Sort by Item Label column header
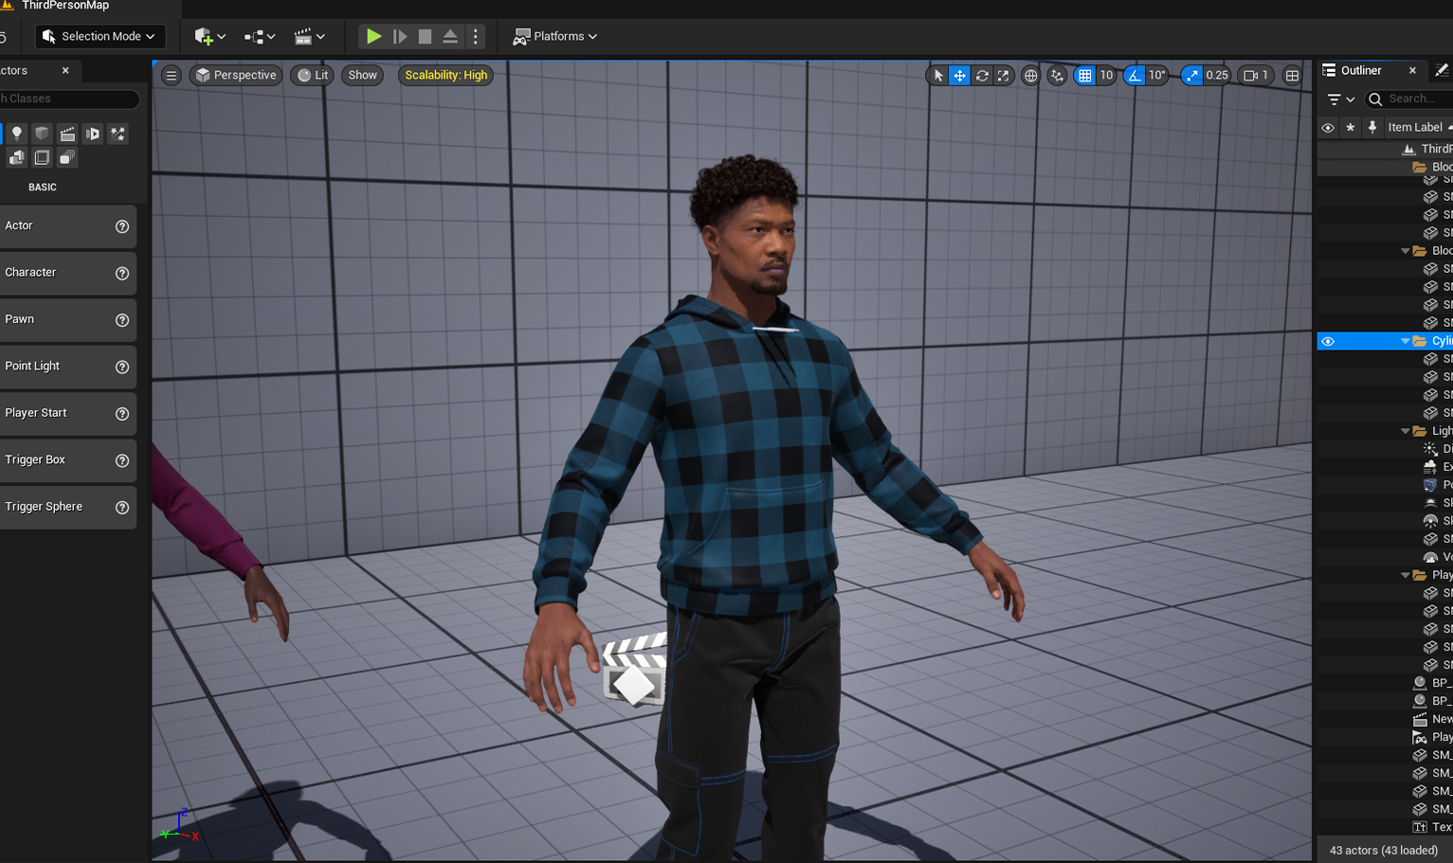Screen dimensions: 1453x863 point(1416,127)
